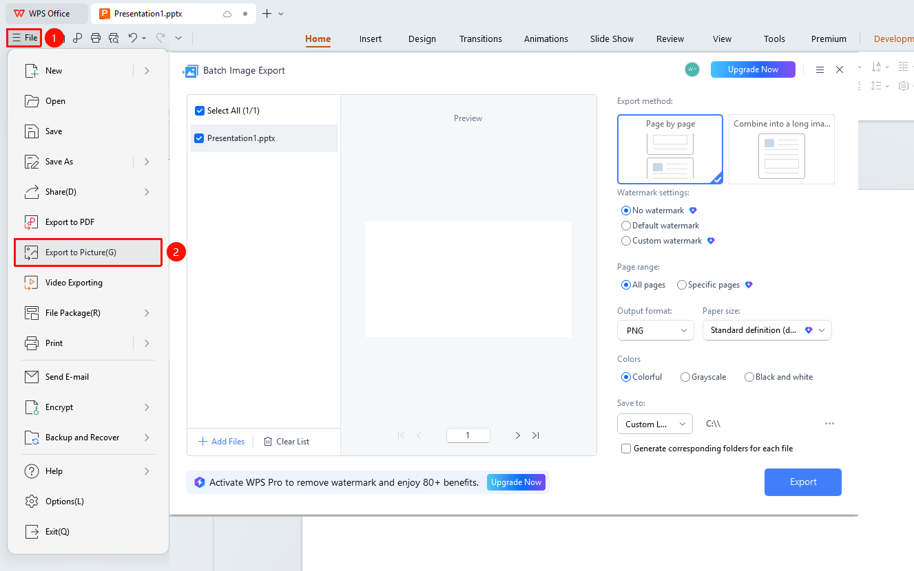This screenshot has height=571, width=914.
Task: Open the Insert ribbon tab
Action: tap(371, 39)
